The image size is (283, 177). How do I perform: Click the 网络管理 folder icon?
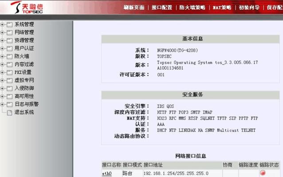point(10,32)
